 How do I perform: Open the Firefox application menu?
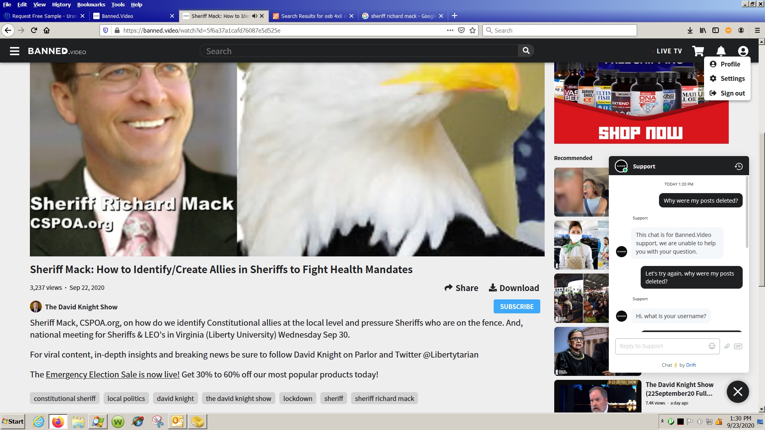pyautogui.click(x=757, y=30)
